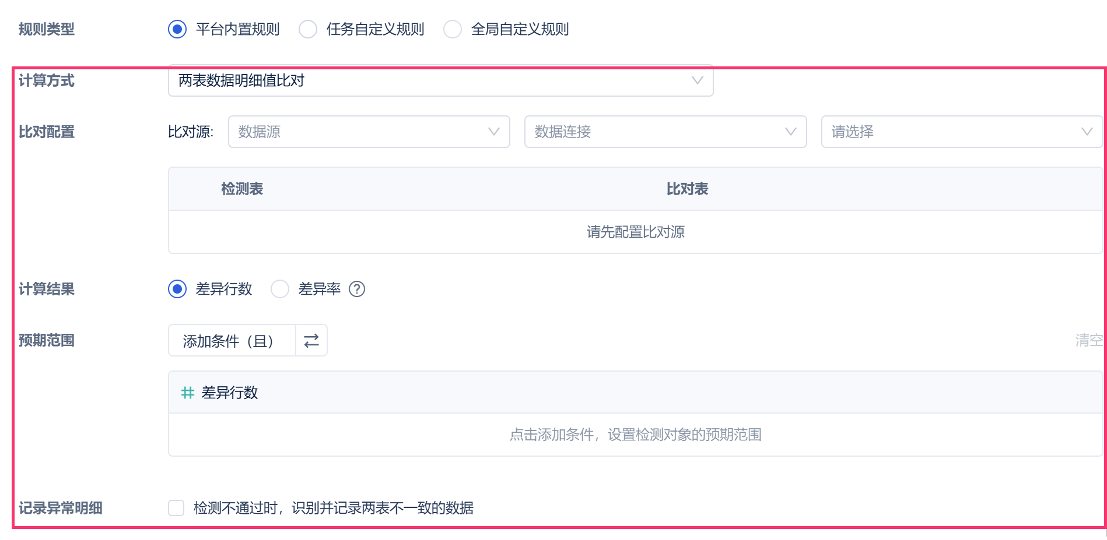
Task: Select the 平台内置规则 radio button
Action: click(177, 29)
